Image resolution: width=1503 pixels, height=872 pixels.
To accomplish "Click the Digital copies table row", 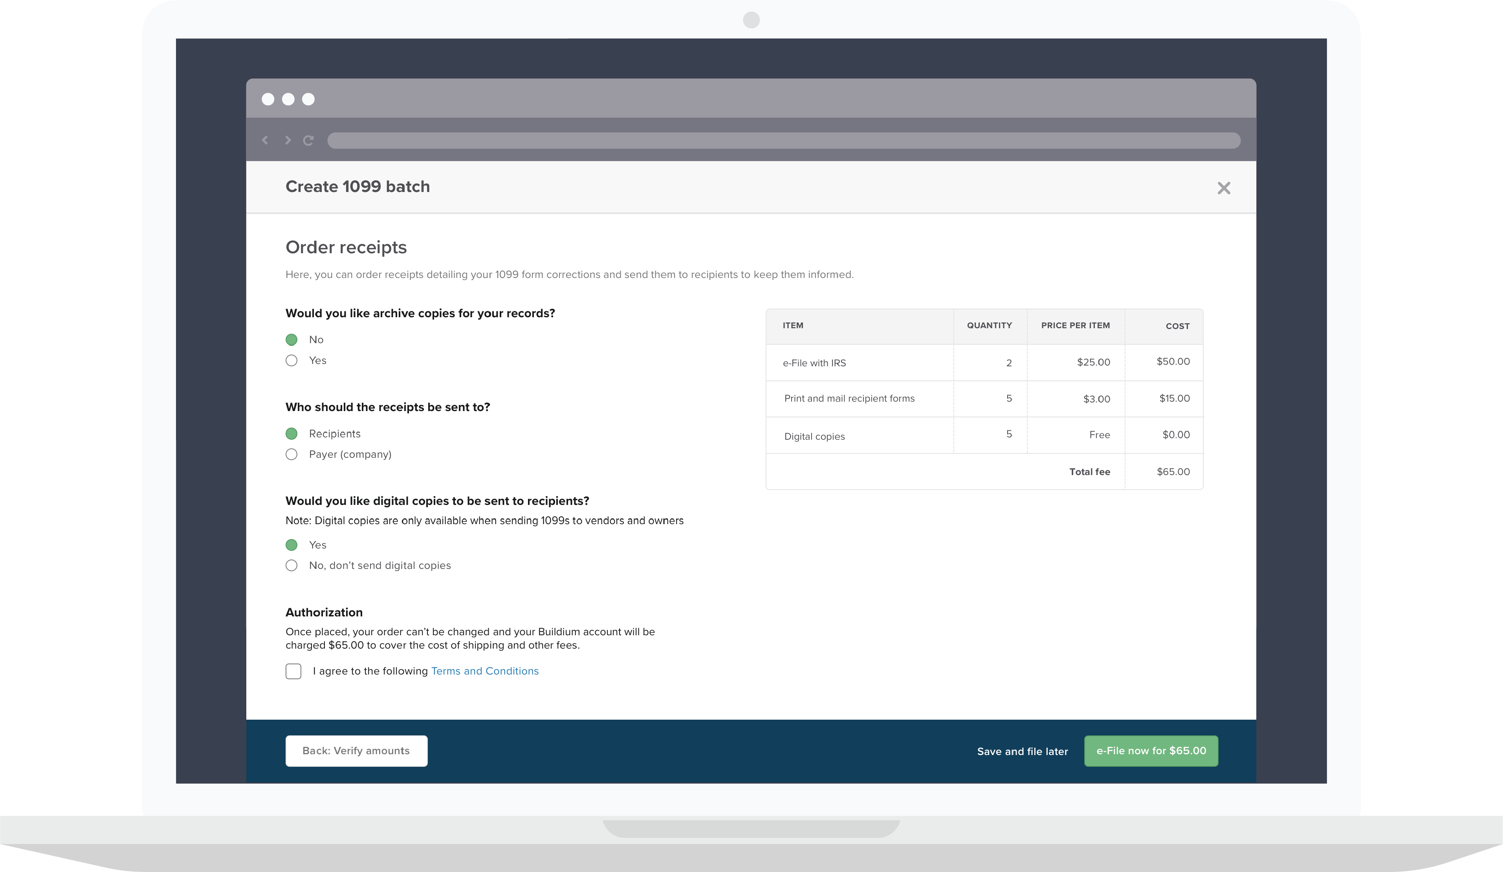I will point(984,435).
